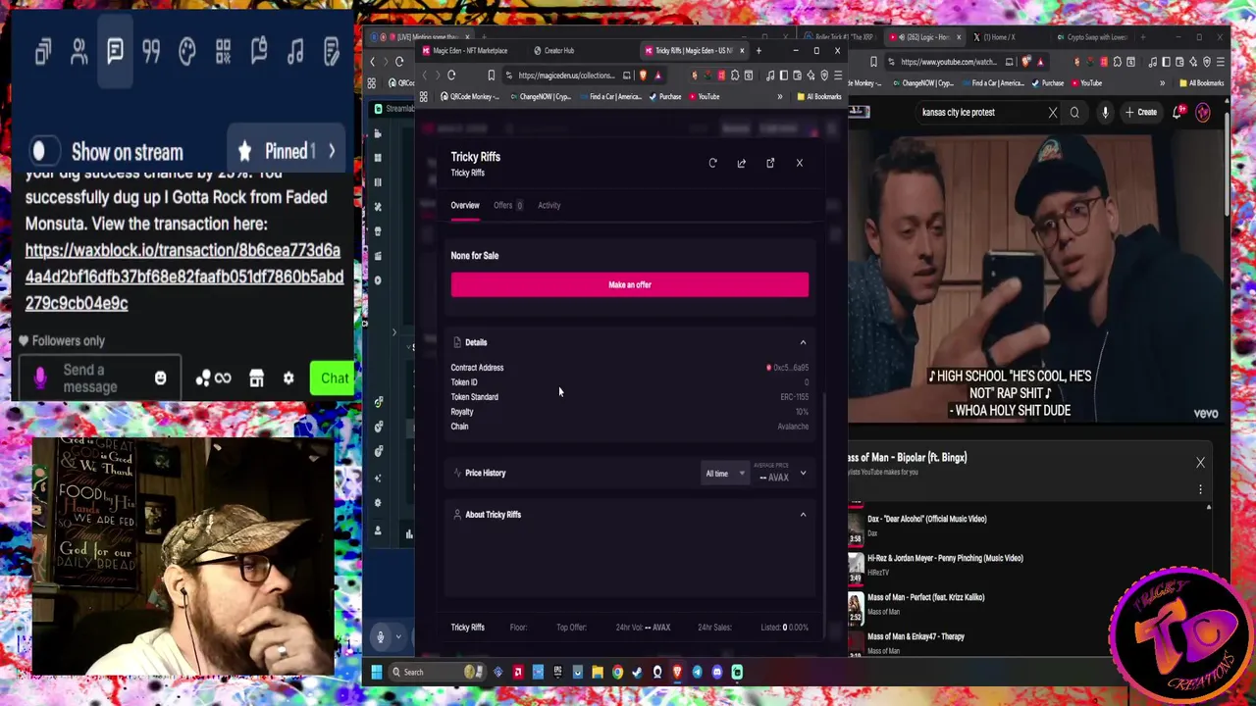Reload the Magic Eden page
Viewport: 1256px width, 706px height.
point(451,76)
